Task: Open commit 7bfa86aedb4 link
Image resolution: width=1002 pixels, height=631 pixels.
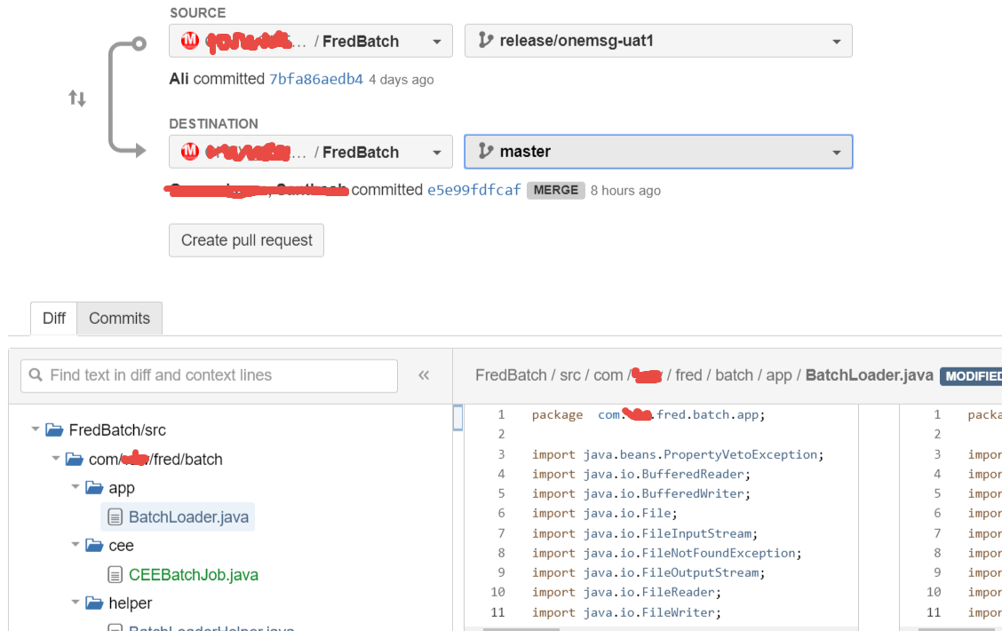Action: 315,79
